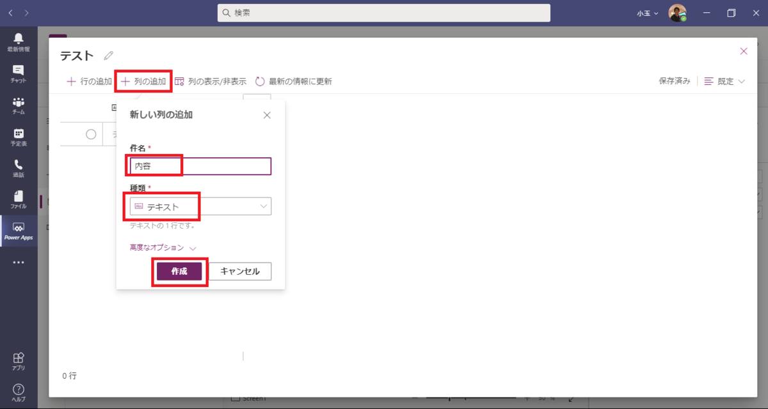Open the 種類 テキスト type dropdown
This screenshot has height=409, width=768.
(x=200, y=206)
